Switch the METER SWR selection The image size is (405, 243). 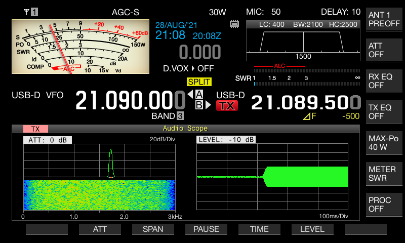coord(384,174)
